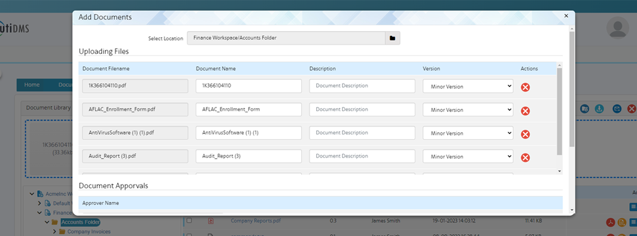Click the red PDF action icon for Company Reports.pdf
637x236 pixels.
pos(611,222)
